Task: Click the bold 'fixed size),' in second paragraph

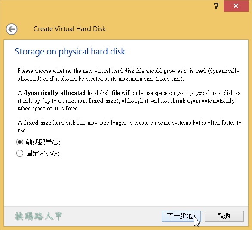Action: [104, 101]
